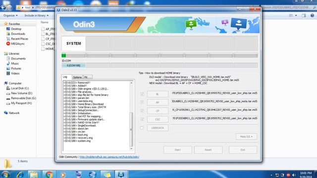Click the AP file path field

pyautogui.click(x=214, y=101)
